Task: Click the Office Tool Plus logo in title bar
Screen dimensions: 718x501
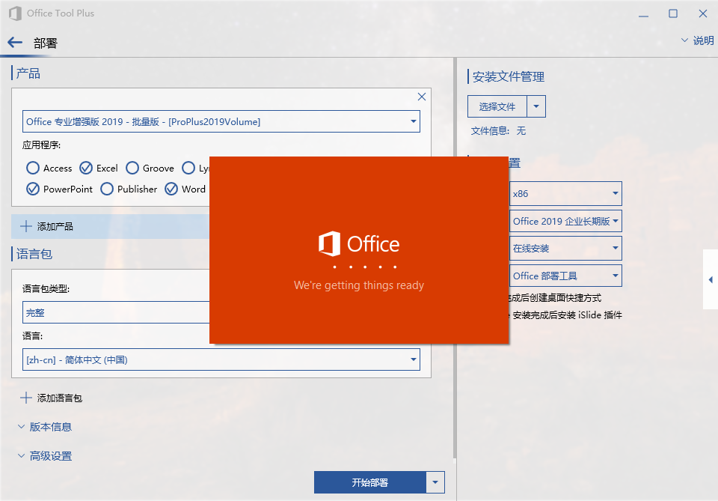Action: coord(14,13)
